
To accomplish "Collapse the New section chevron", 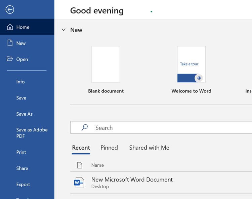I will [64, 30].
